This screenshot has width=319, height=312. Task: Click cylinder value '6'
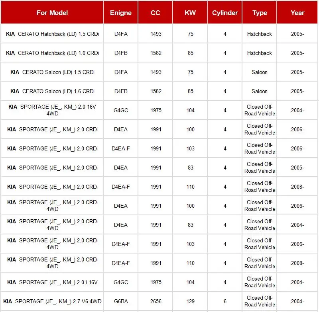225,301
